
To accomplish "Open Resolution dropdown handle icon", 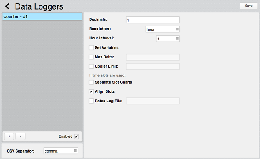I will point(177,29).
